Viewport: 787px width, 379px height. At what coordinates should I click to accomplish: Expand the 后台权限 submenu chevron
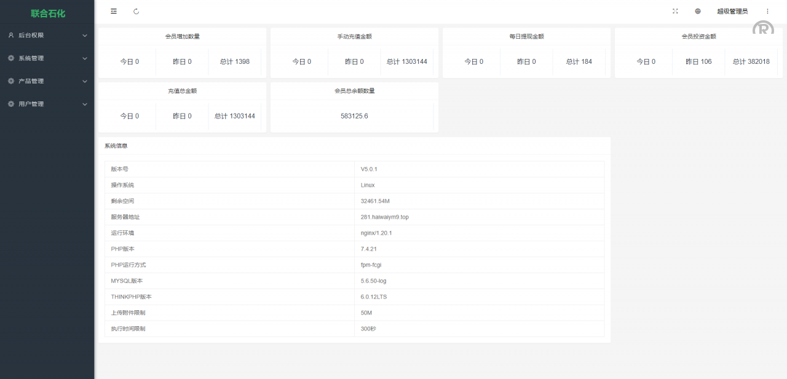85,36
